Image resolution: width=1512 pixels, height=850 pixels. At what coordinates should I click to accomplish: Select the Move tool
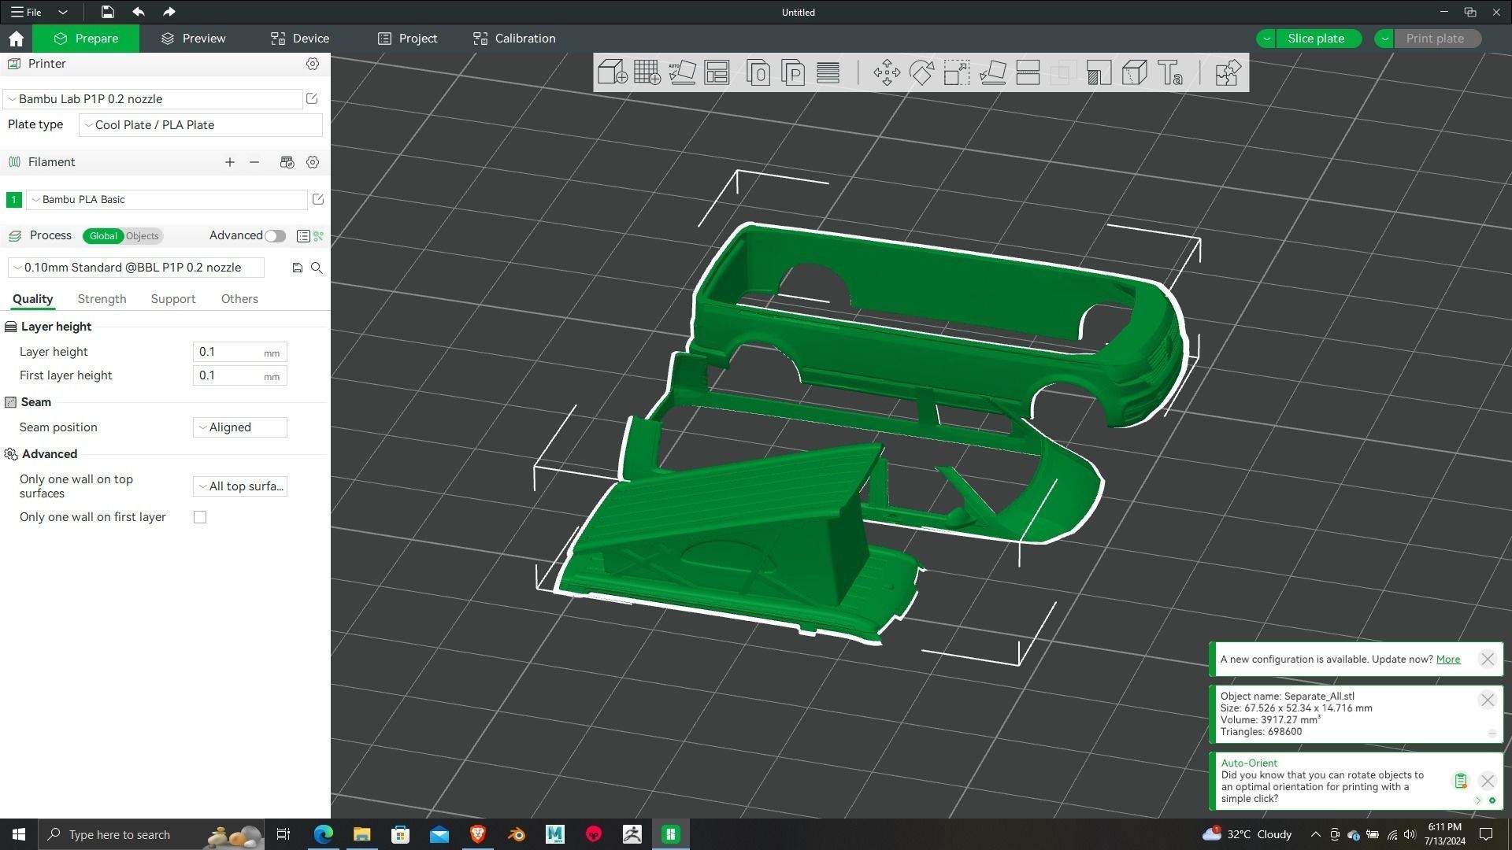[887, 72]
